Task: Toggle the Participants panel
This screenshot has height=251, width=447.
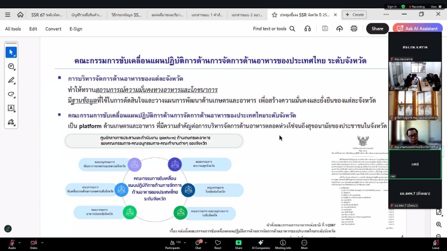Action: tap(177, 243)
